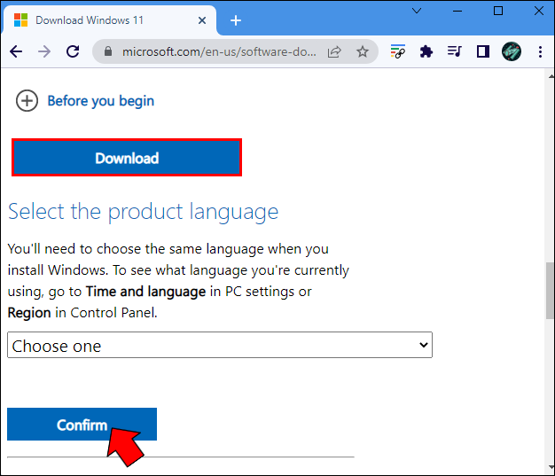
Task: View site information lock icon
Action: [108, 51]
